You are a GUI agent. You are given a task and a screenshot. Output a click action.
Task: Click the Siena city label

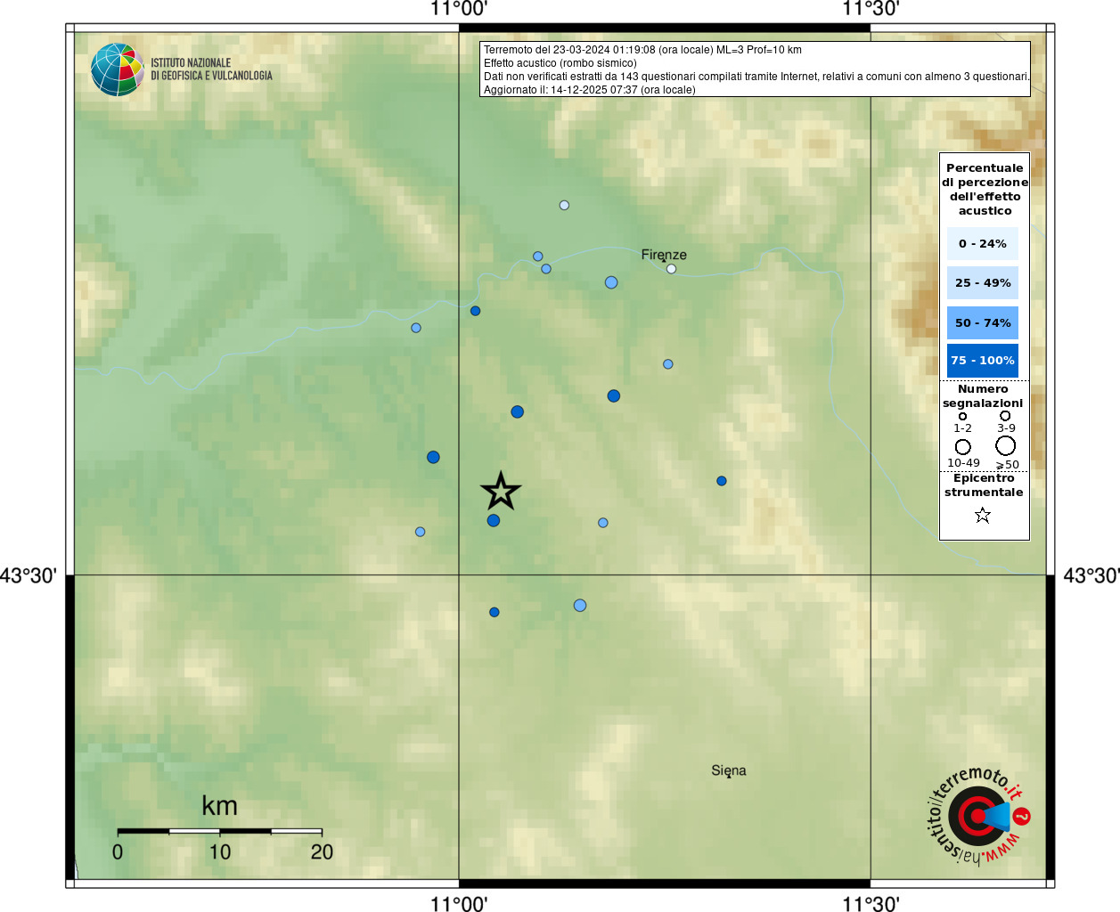[729, 770]
